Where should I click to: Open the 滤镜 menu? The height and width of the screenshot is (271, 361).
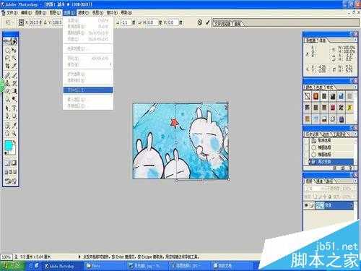tap(83, 12)
